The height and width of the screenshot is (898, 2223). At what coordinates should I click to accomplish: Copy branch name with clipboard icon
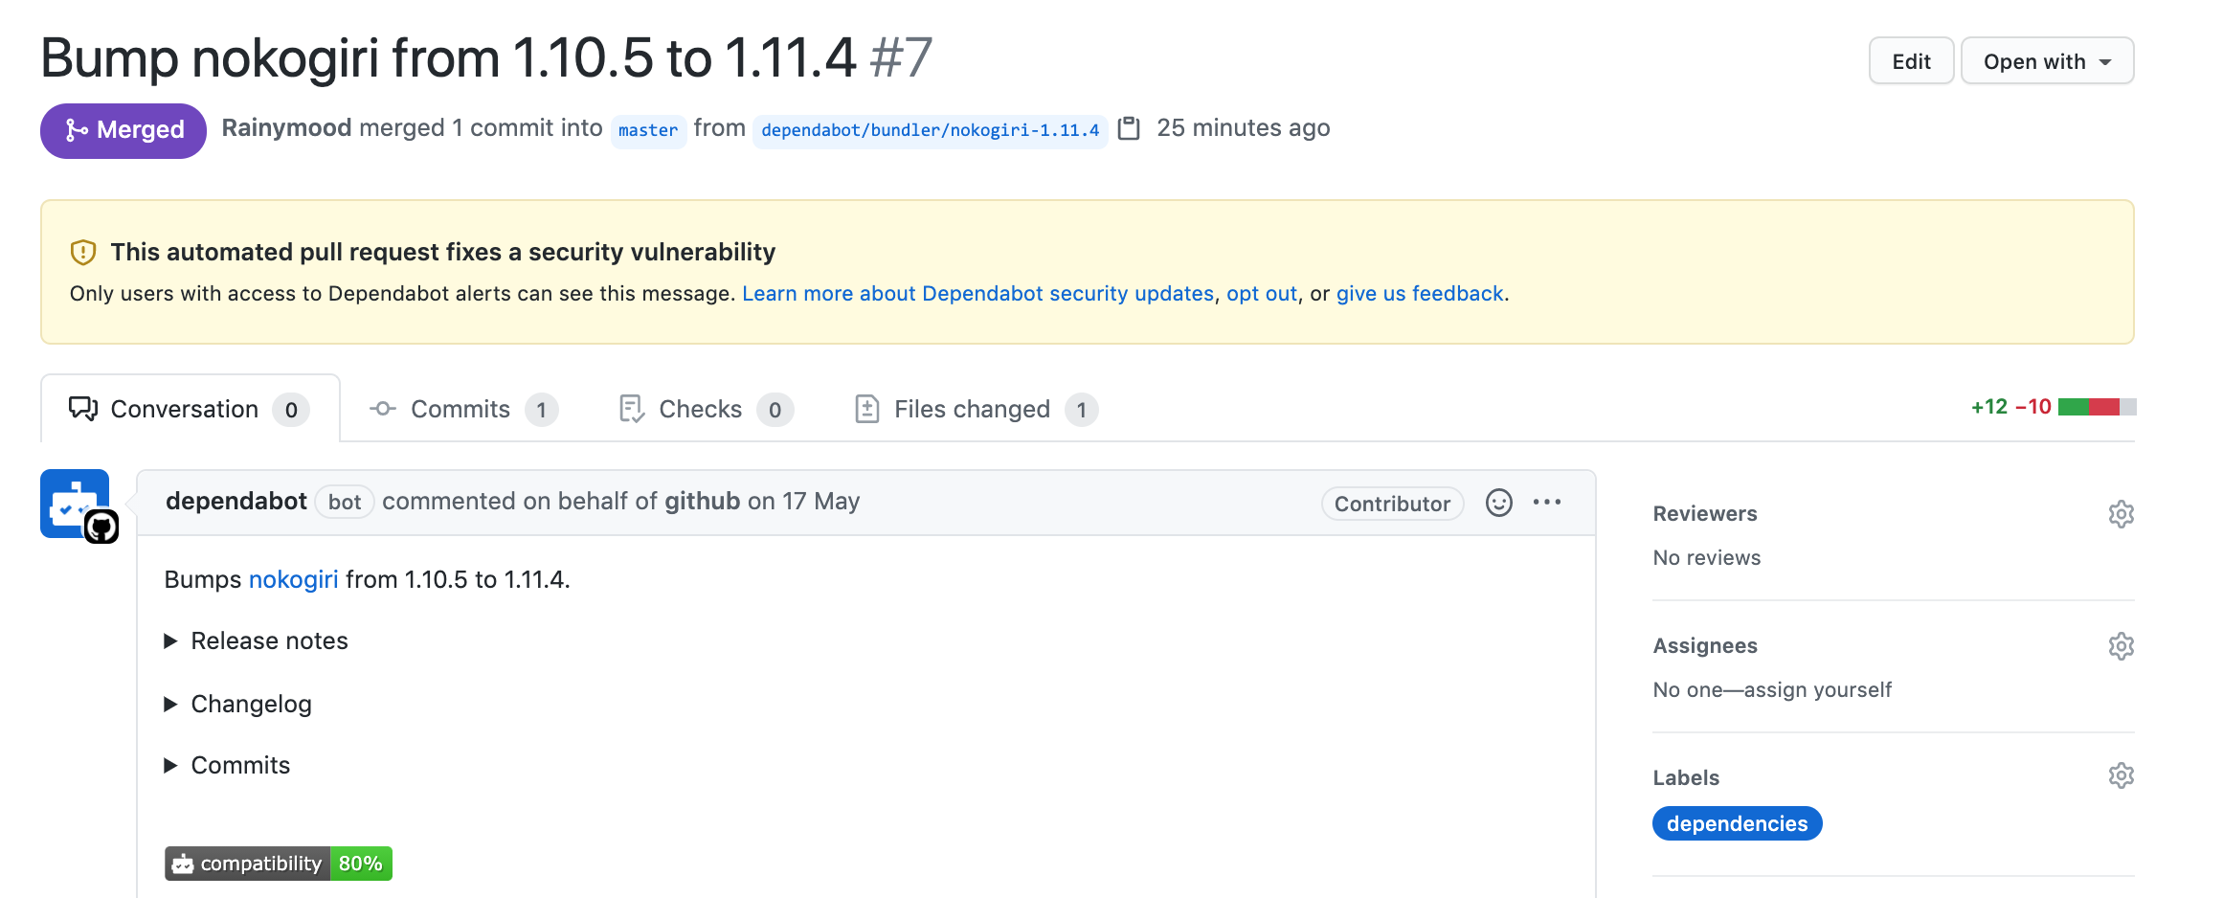coord(1129,128)
